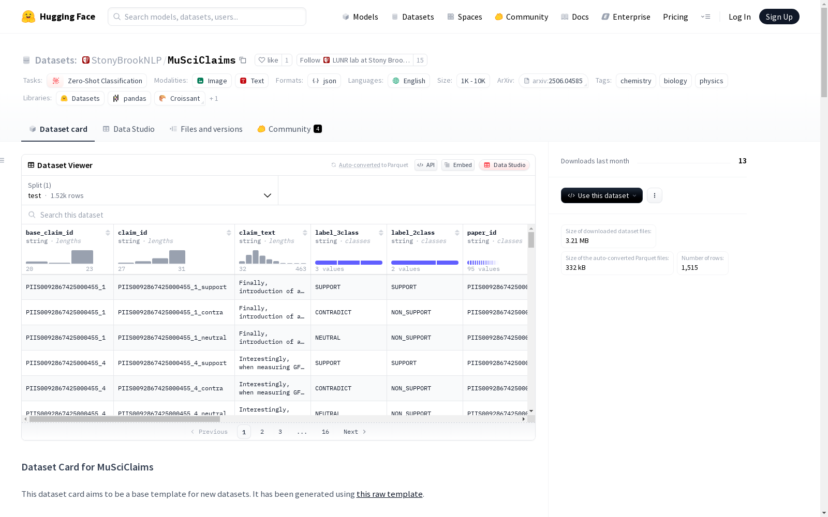Switch to the Data Studio tab
The height and width of the screenshot is (517, 828).
click(x=129, y=129)
